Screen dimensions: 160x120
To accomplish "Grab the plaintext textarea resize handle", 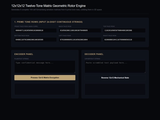I will [x=75, y=72].
